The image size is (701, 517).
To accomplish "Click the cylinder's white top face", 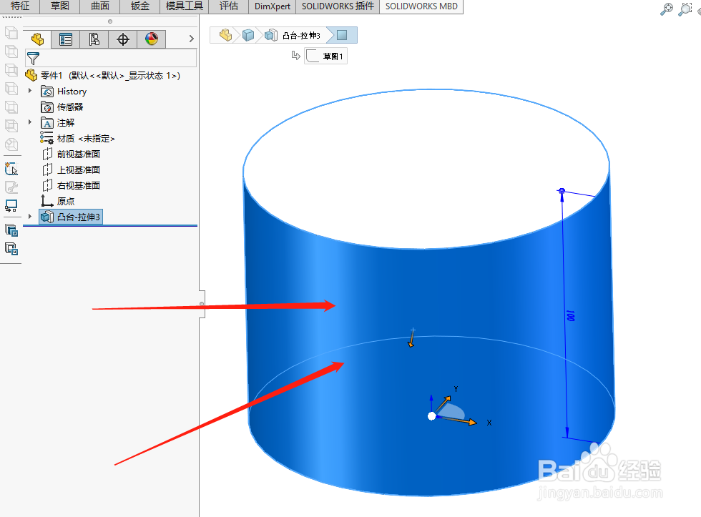I will [x=425, y=169].
